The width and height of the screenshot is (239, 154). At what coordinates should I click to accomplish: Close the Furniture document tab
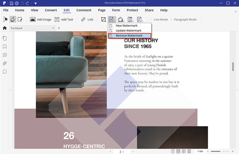click(x=53, y=28)
